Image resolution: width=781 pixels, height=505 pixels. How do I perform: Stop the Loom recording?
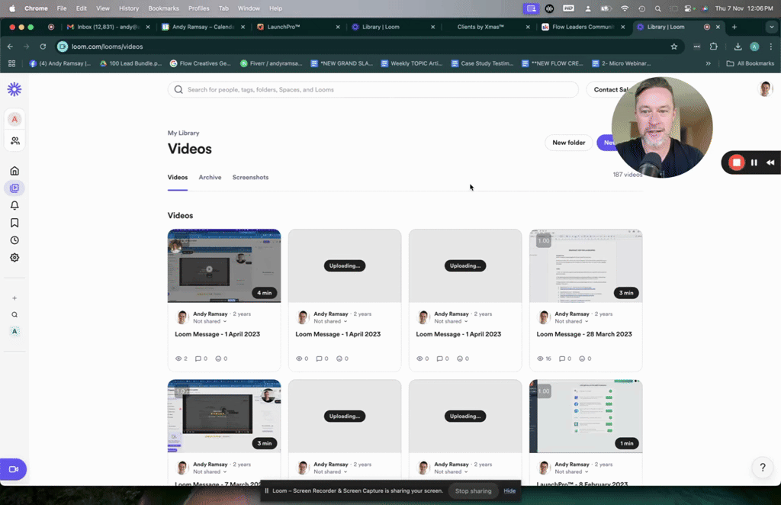point(736,162)
